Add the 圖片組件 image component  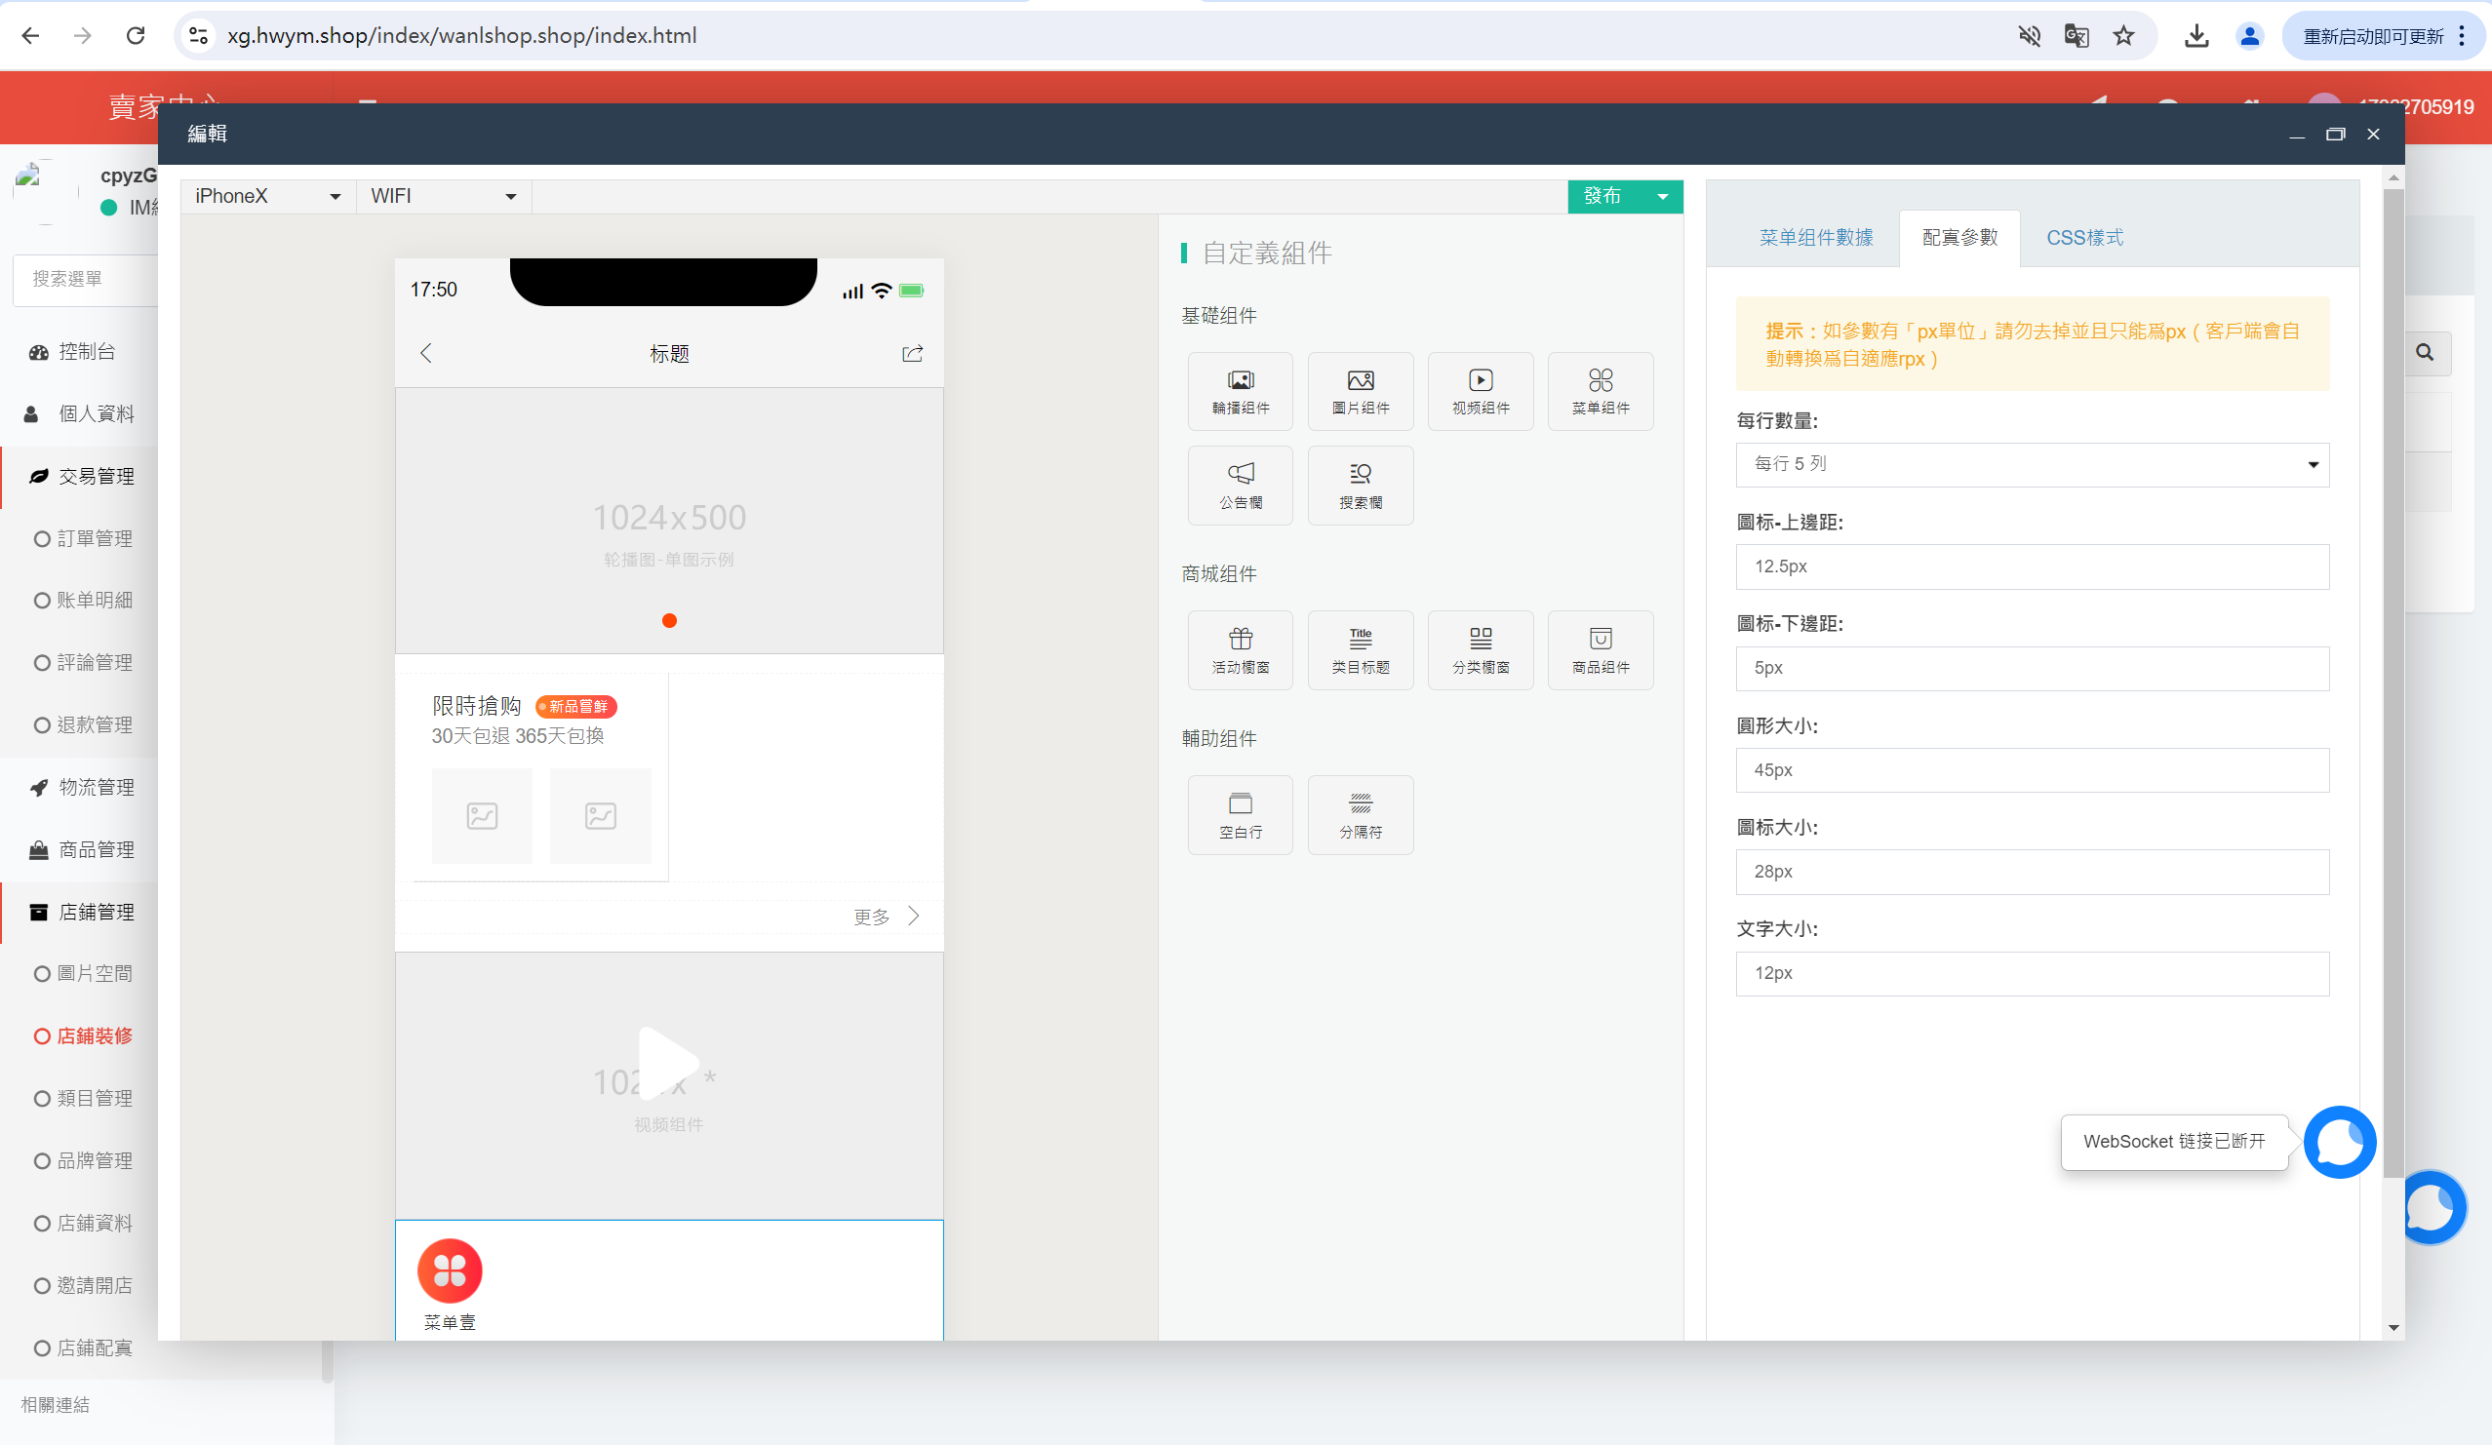pyautogui.click(x=1360, y=390)
